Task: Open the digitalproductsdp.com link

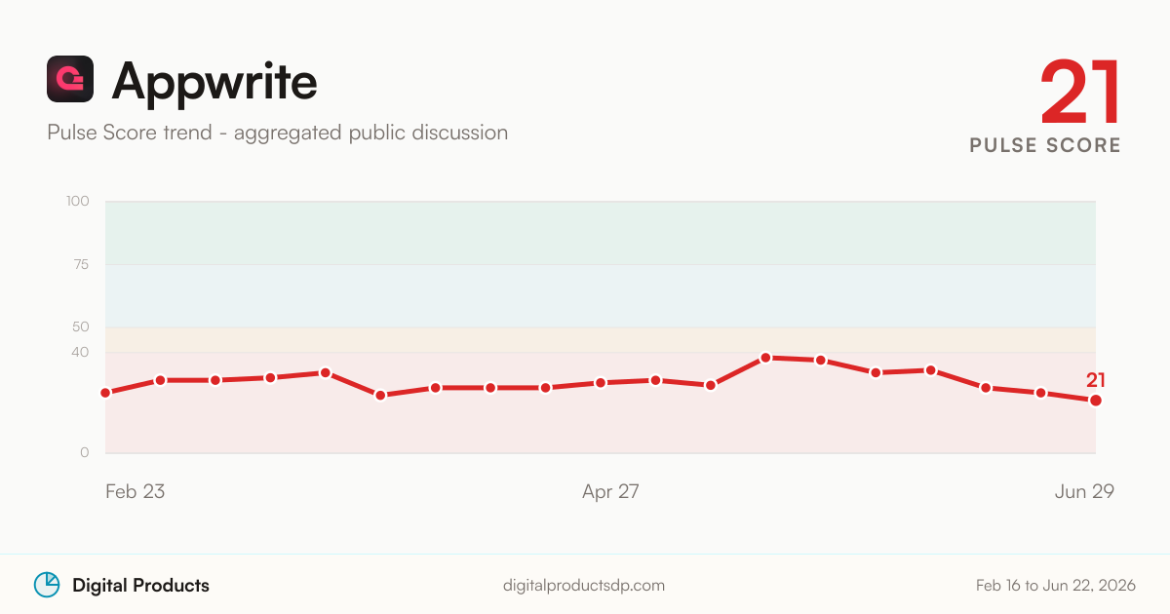Action: [x=584, y=586]
